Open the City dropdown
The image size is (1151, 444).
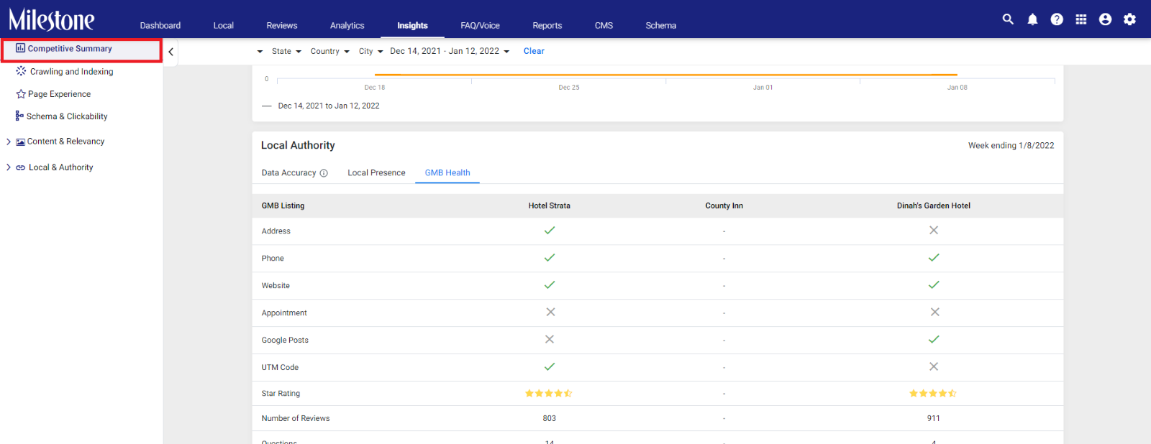(x=370, y=51)
